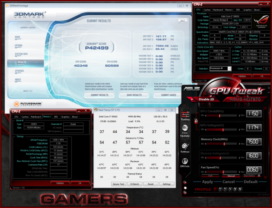Open the GPU Info icon in GPU Tweak

185,163
